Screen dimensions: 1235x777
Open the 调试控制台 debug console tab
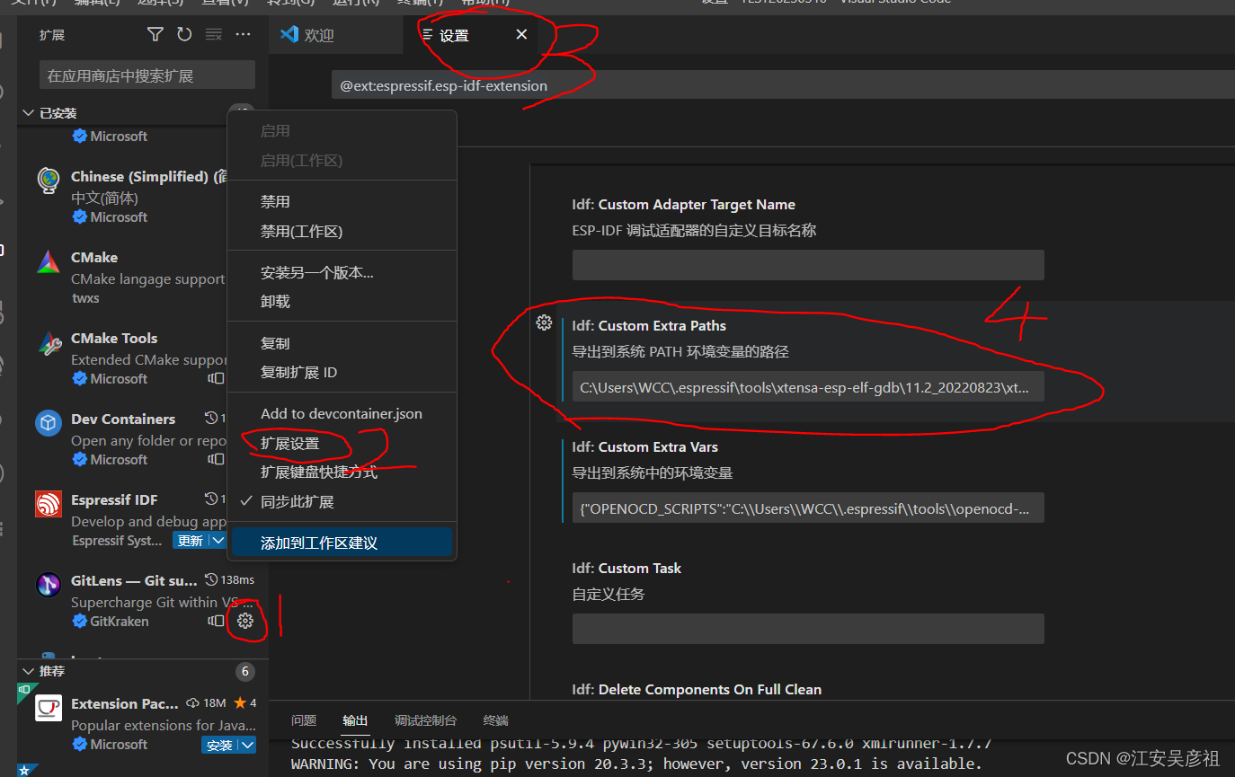(x=425, y=720)
